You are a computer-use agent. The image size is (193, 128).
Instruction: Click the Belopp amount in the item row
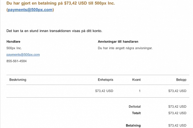[x=177, y=91]
